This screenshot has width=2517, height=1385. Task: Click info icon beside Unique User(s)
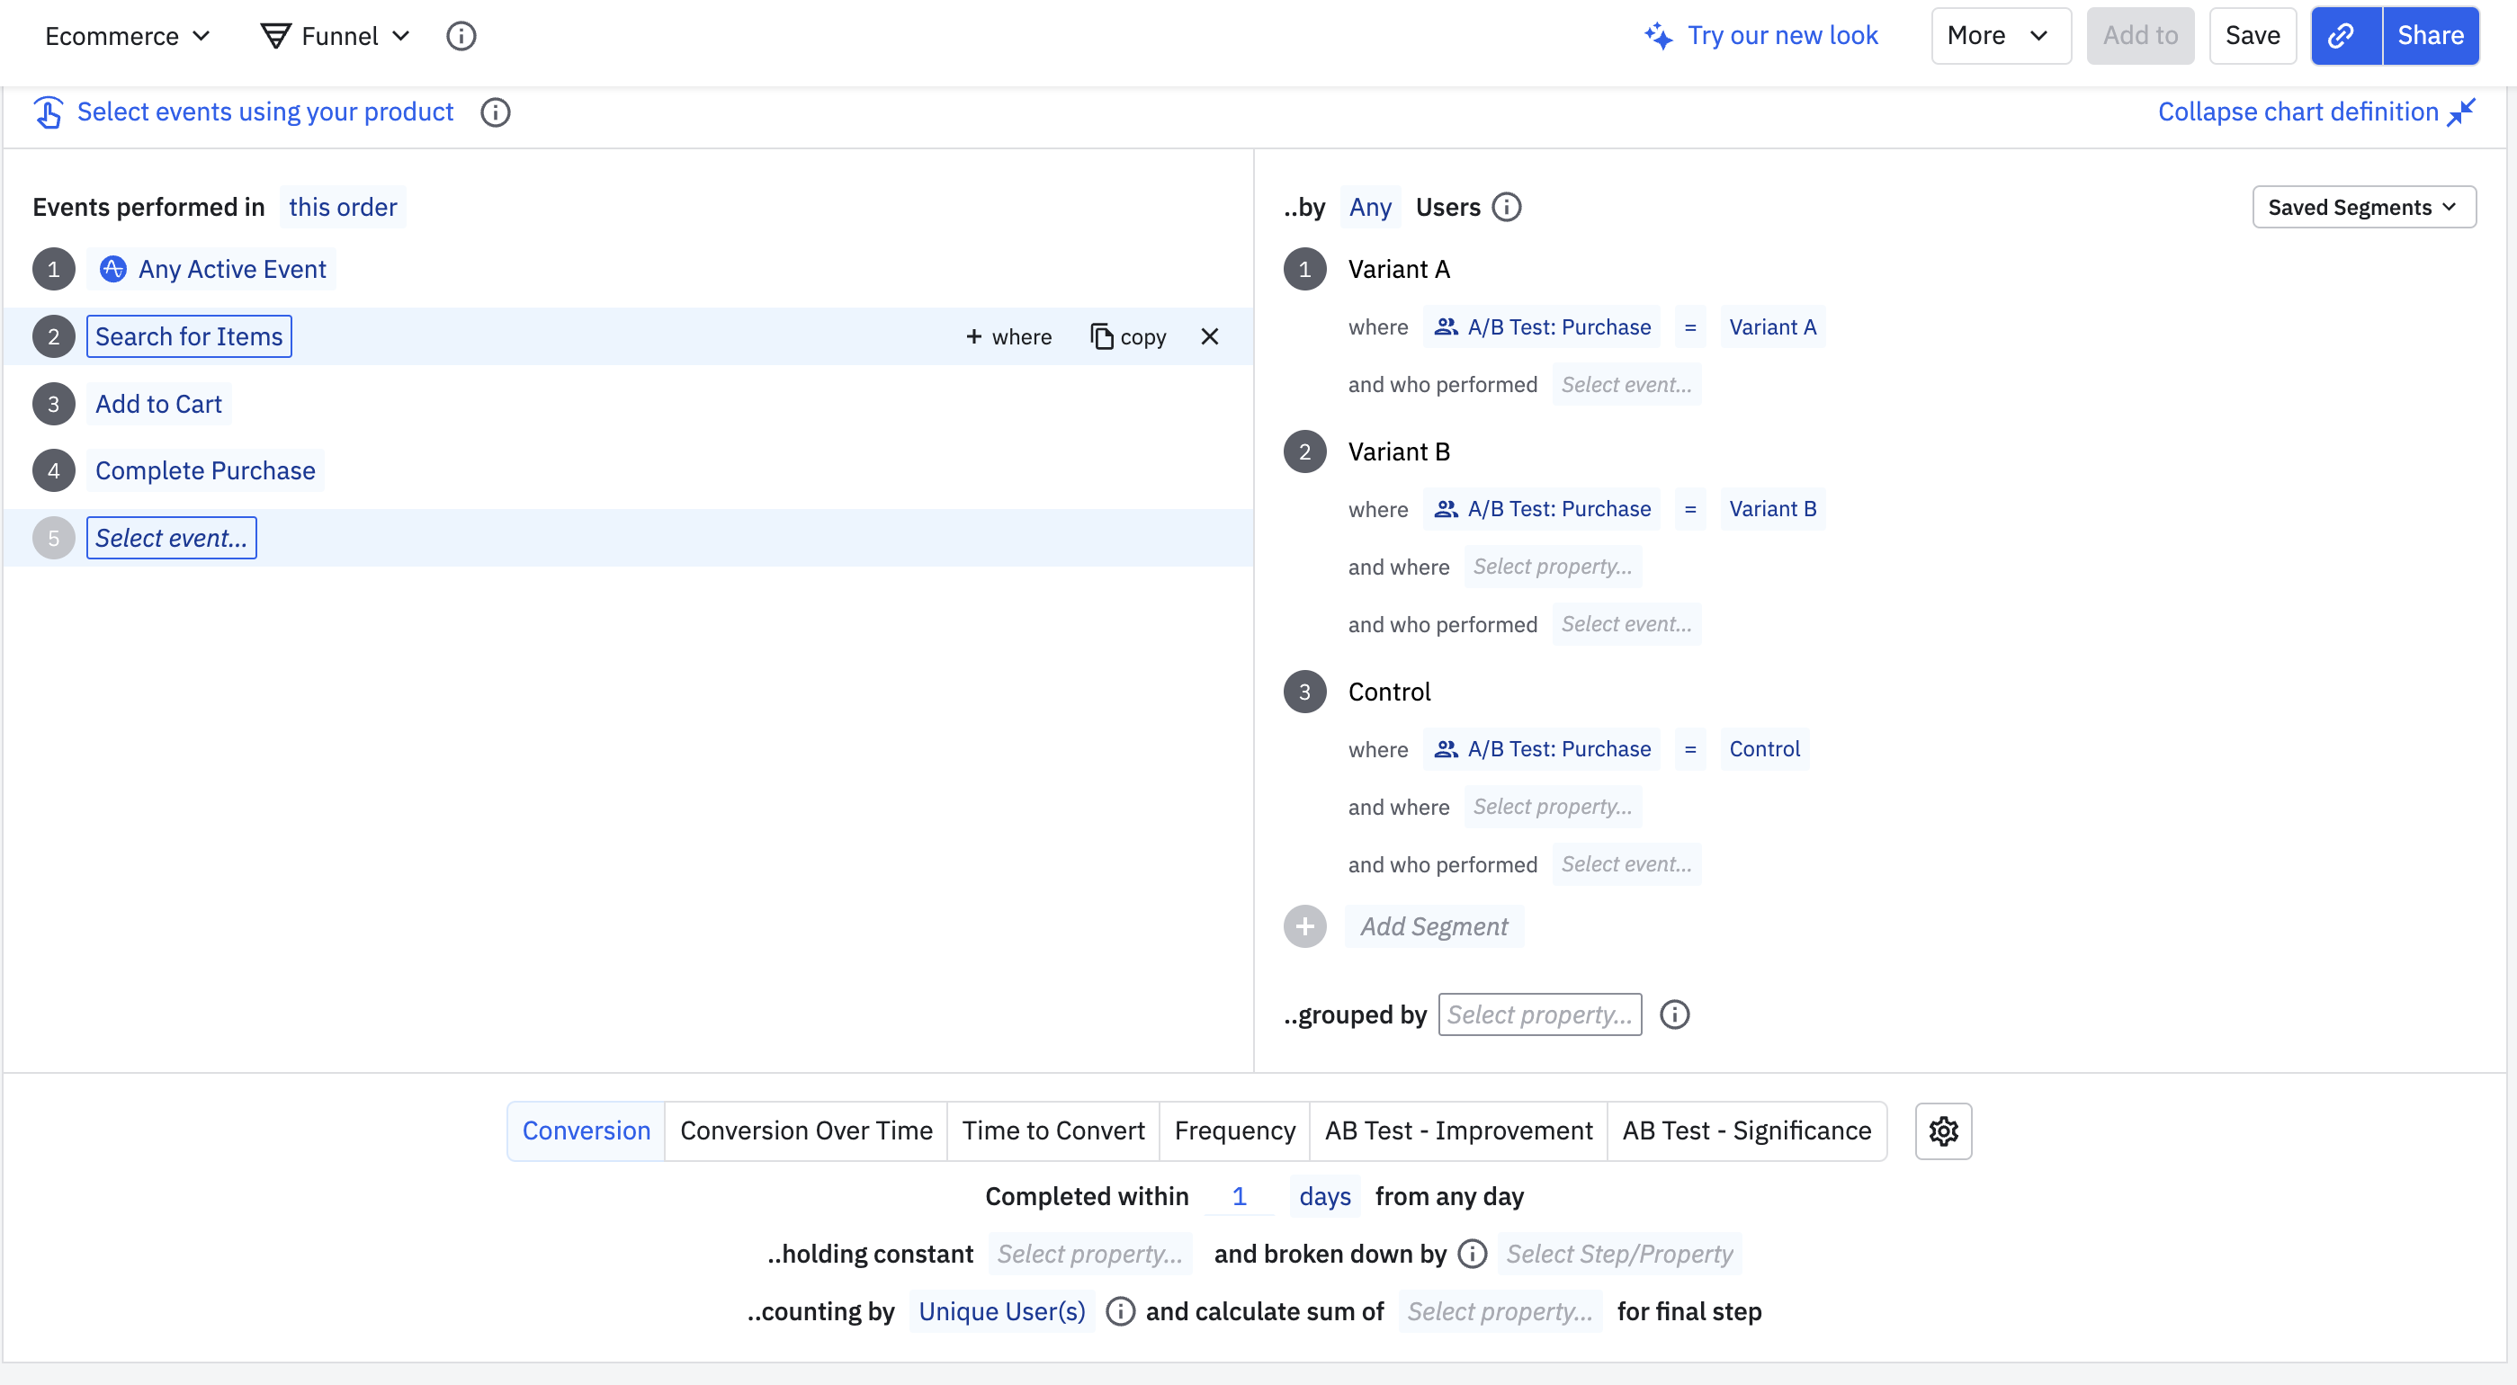pyautogui.click(x=1120, y=1310)
